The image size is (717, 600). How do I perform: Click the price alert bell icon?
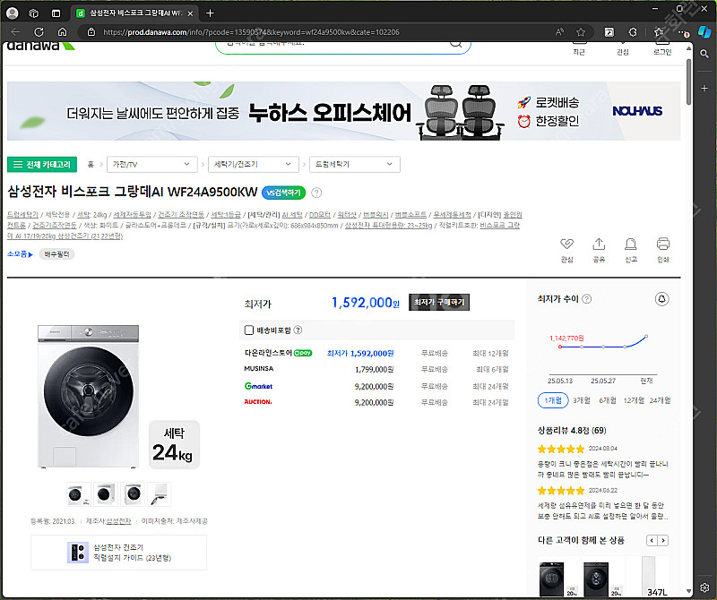click(x=661, y=299)
